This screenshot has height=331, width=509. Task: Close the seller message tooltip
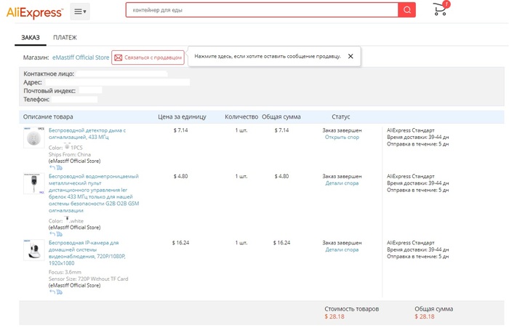[x=350, y=56]
